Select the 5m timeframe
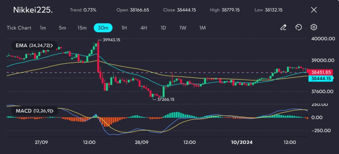The width and height of the screenshot is (339, 154). (62, 28)
